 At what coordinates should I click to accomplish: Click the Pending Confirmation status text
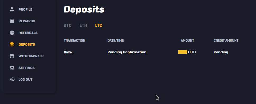tap(127, 52)
